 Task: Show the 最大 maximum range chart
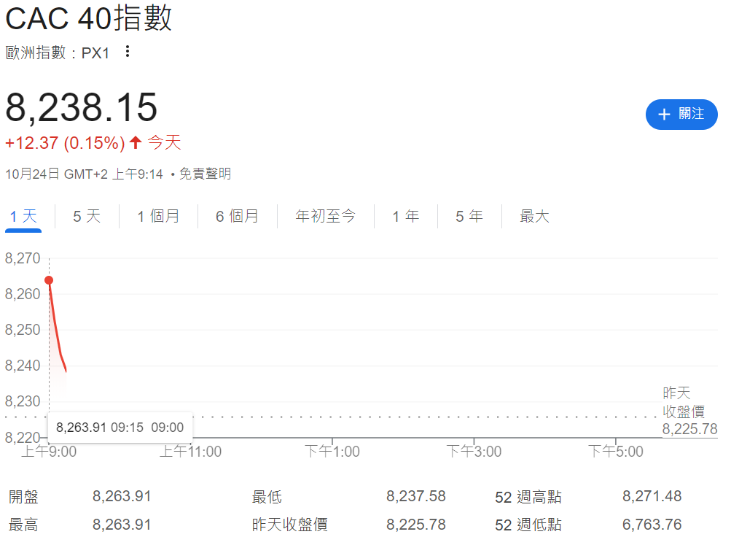pyautogui.click(x=534, y=217)
